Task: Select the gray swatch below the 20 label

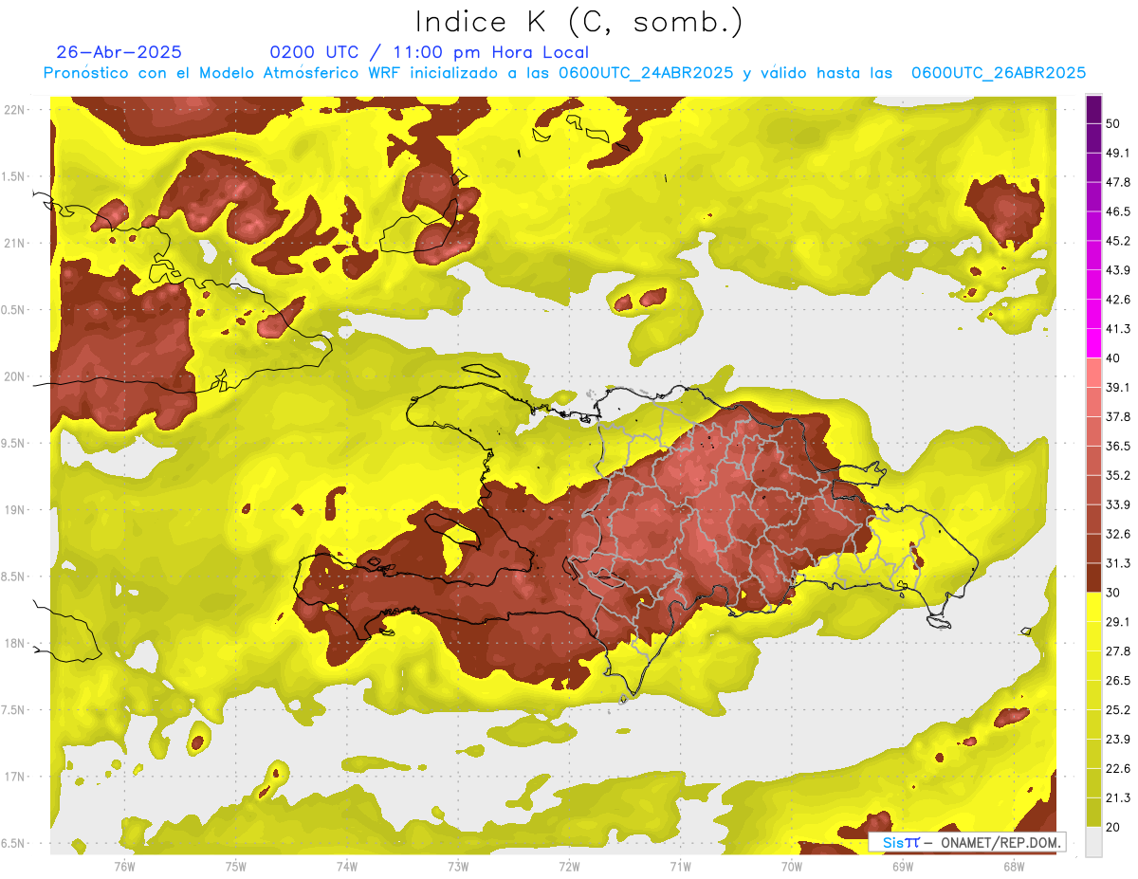Action: 1093,841
